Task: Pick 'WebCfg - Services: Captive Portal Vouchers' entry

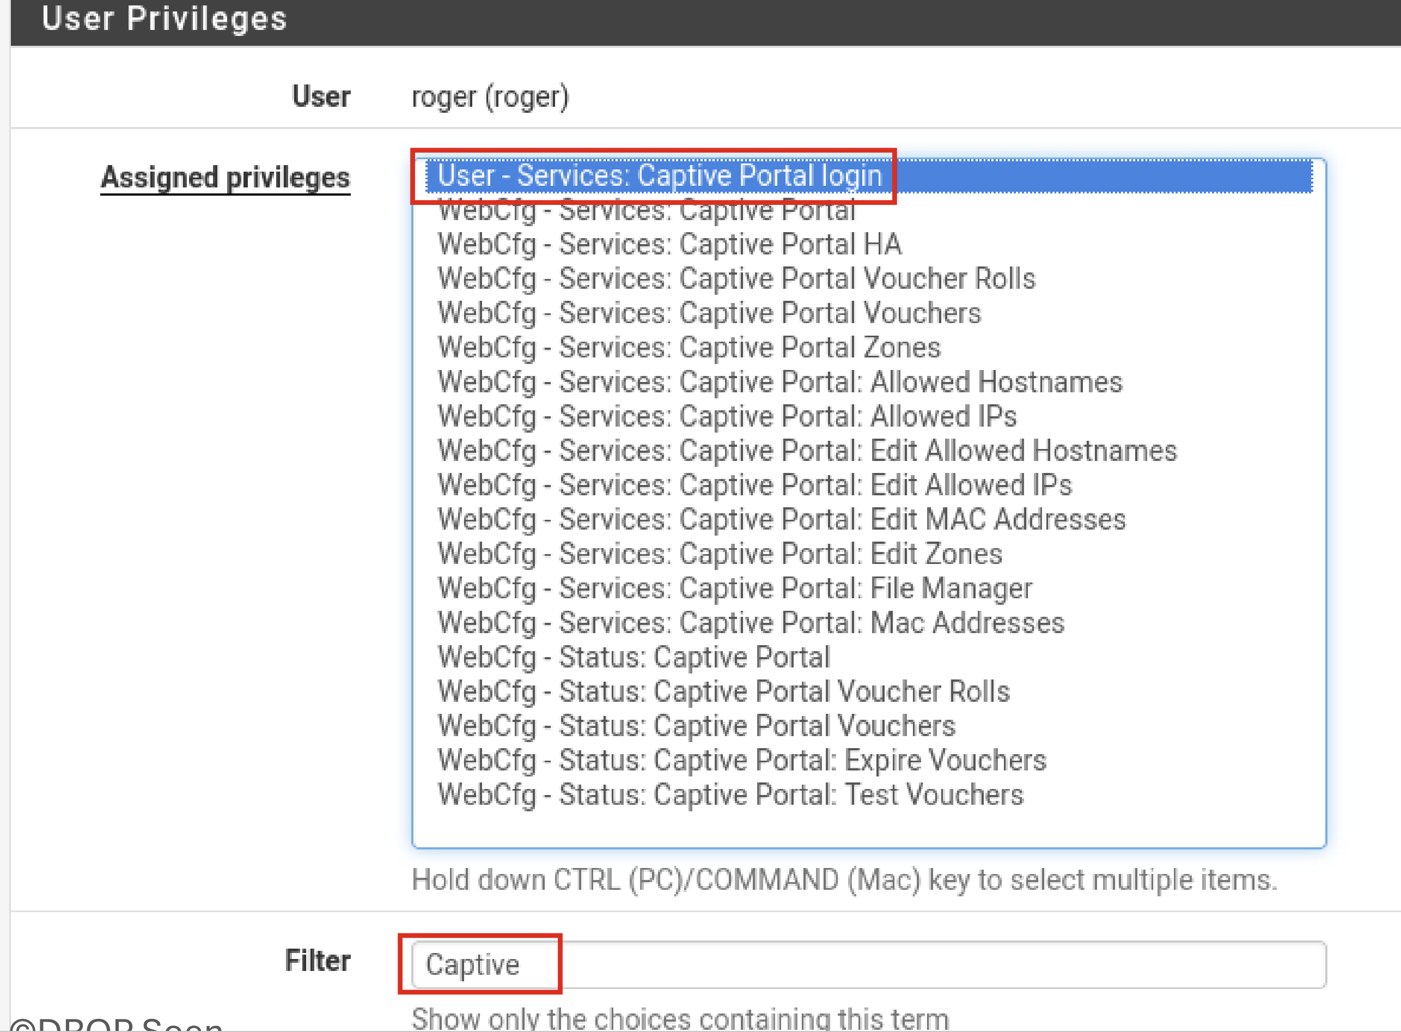Action: point(709,313)
